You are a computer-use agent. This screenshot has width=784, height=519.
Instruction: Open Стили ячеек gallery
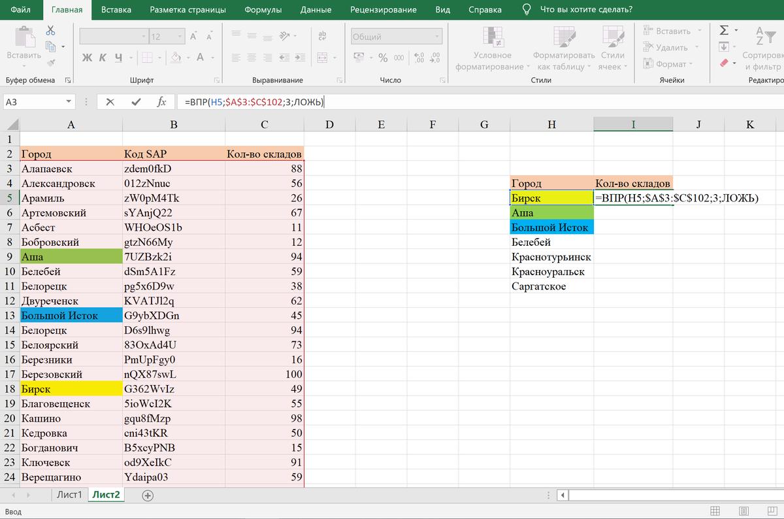point(612,48)
